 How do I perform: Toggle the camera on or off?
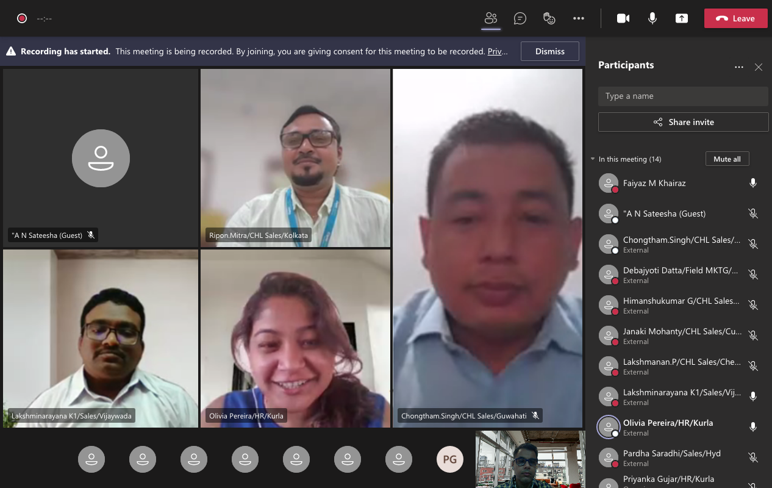(x=623, y=18)
